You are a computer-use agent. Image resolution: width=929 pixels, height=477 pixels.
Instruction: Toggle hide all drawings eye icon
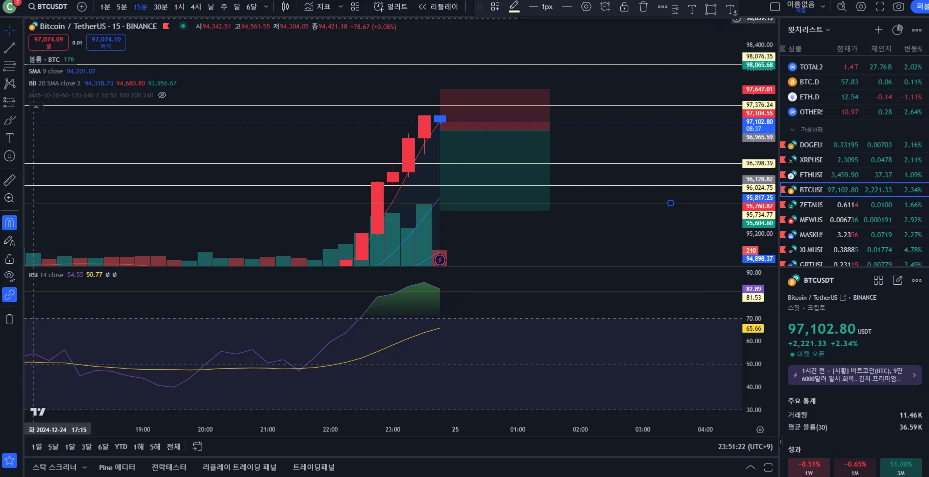tap(10, 277)
